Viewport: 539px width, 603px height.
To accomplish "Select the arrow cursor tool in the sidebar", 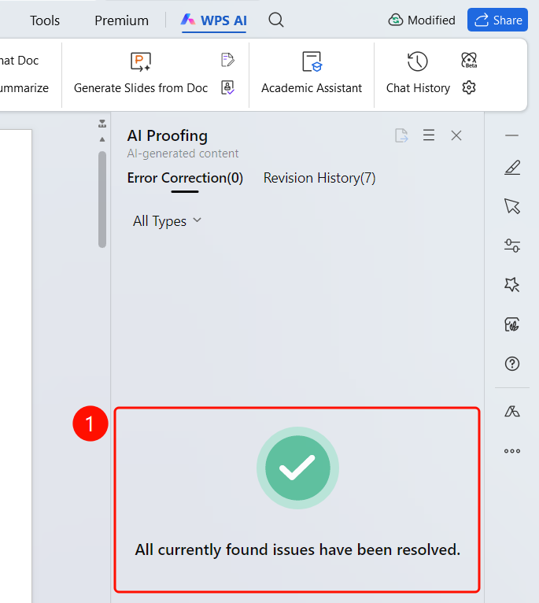I will 512,206.
